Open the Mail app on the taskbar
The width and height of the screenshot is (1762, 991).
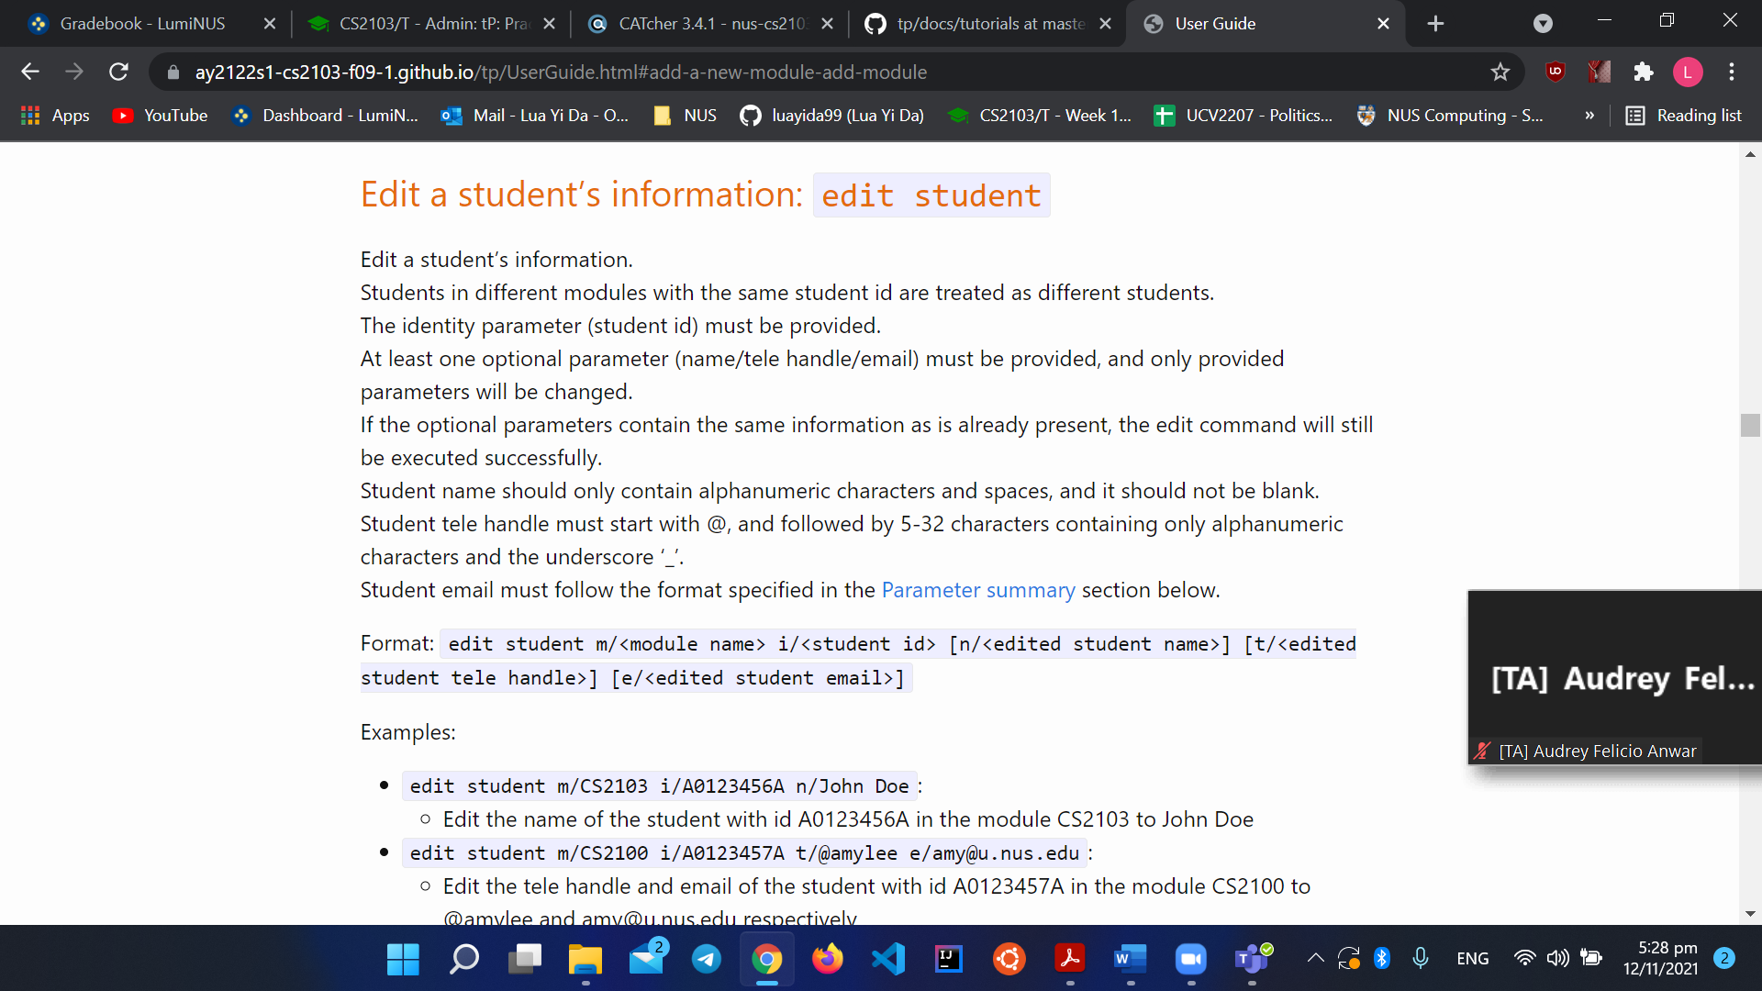click(x=646, y=959)
